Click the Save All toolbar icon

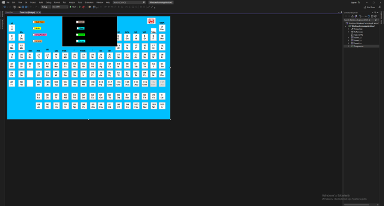point(26,7)
